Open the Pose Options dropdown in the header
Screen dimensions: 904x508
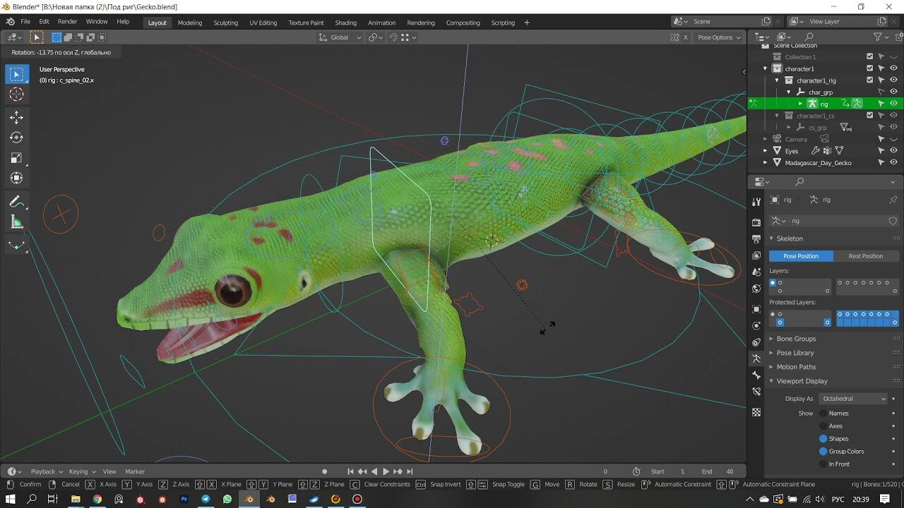718,37
